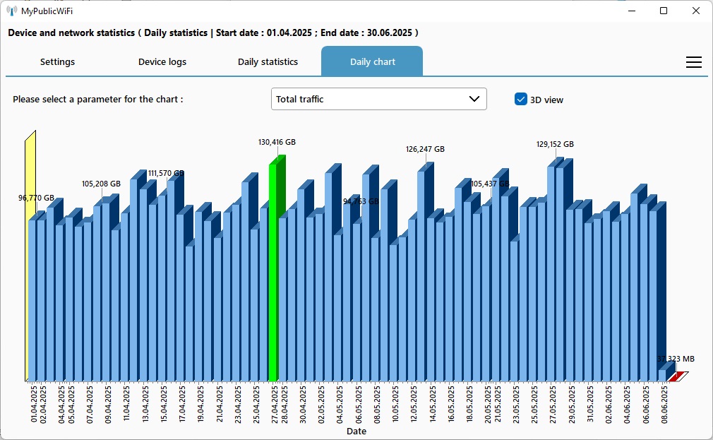Screen dimensions: 713x440
Task: Expand the Total traffic parameter dropdown
Action: [378, 100]
